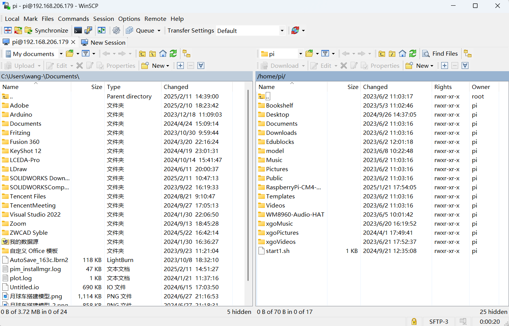
Task: Open in PuTTY icon in toolbar
Action: [88, 31]
